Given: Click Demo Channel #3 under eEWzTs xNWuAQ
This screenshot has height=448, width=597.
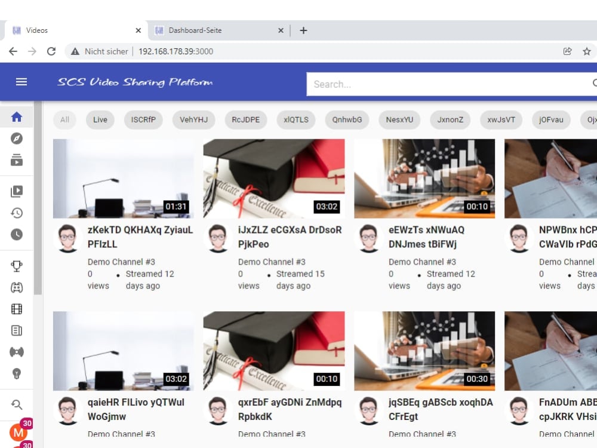Looking at the screenshot, I should tap(422, 262).
